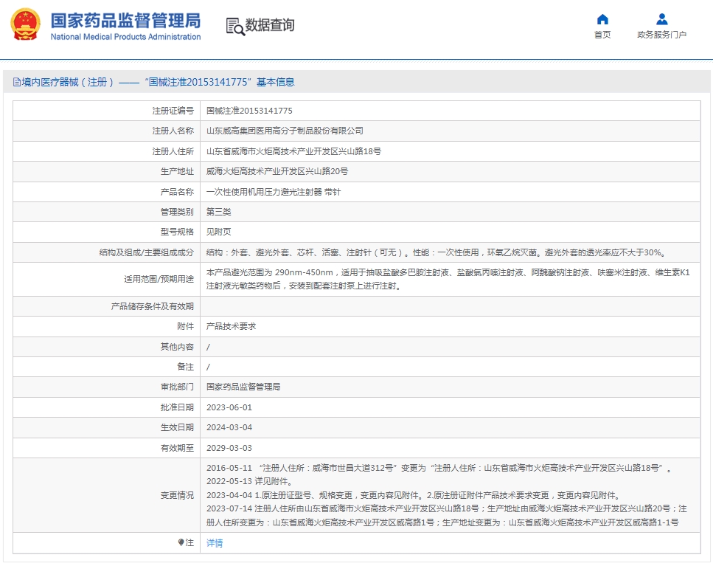Open the 详情 link
This screenshot has height=566, width=713.
click(x=215, y=543)
